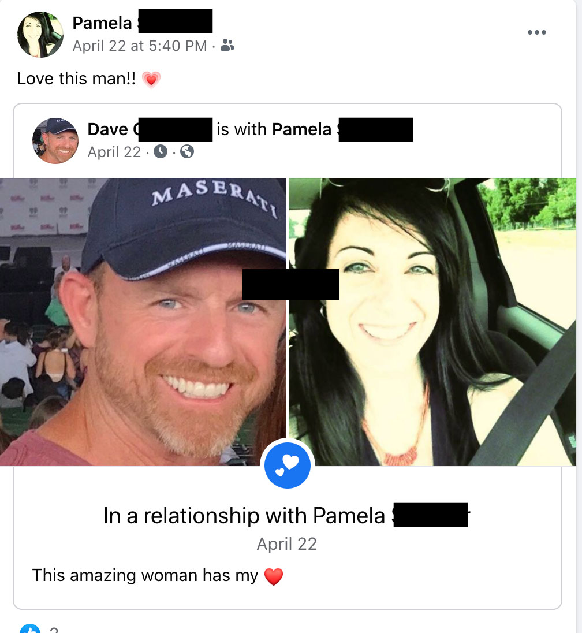Open the photo of man in Maserati cap
The width and height of the screenshot is (582, 633).
(x=143, y=321)
